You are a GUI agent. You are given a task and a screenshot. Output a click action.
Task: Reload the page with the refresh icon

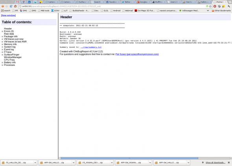11,6
